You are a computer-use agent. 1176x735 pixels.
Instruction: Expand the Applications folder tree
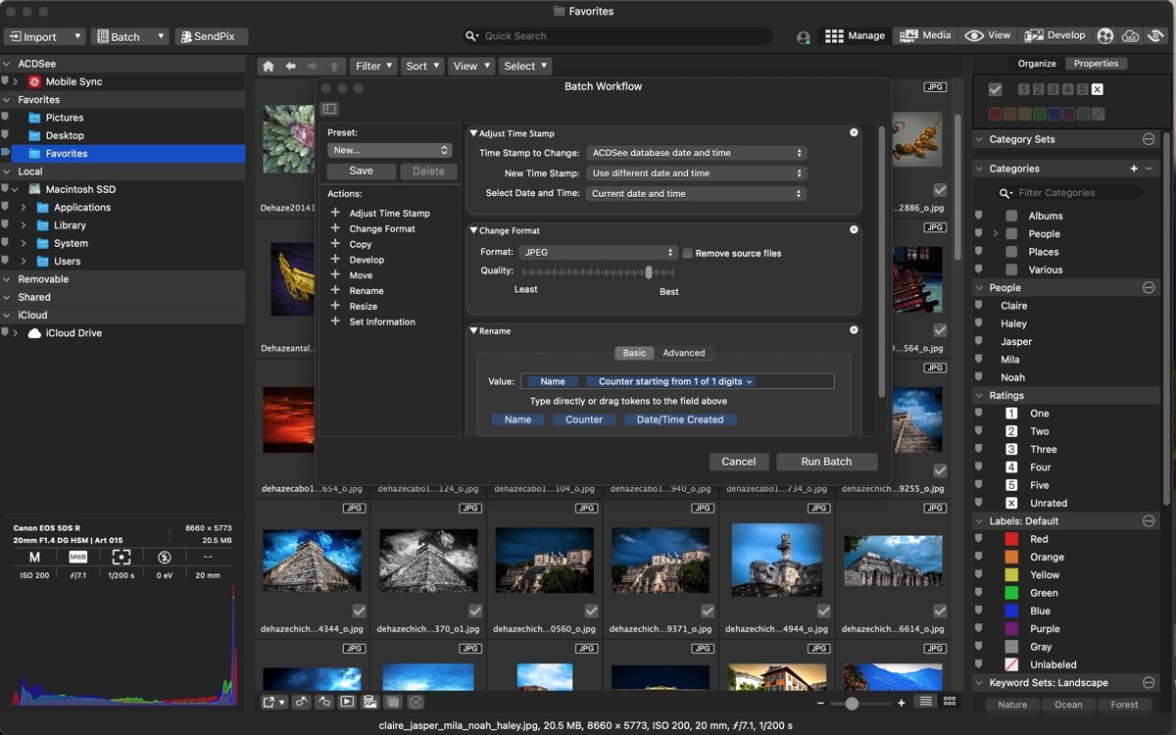[x=24, y=208]
